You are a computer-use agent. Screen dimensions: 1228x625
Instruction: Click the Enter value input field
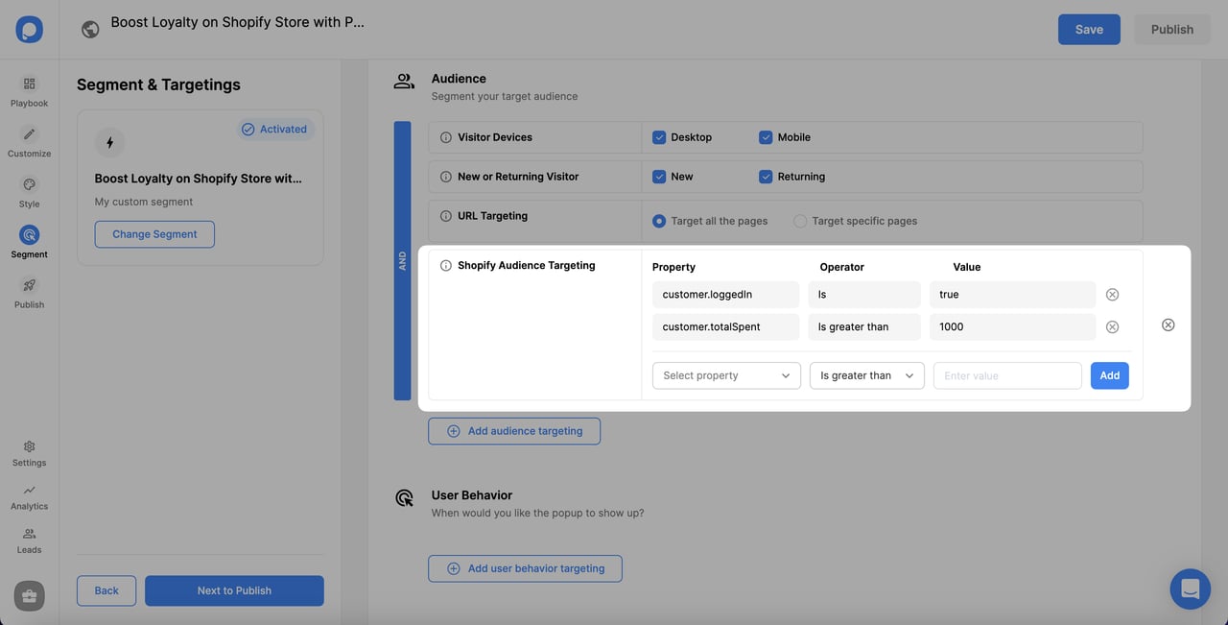1007,375
